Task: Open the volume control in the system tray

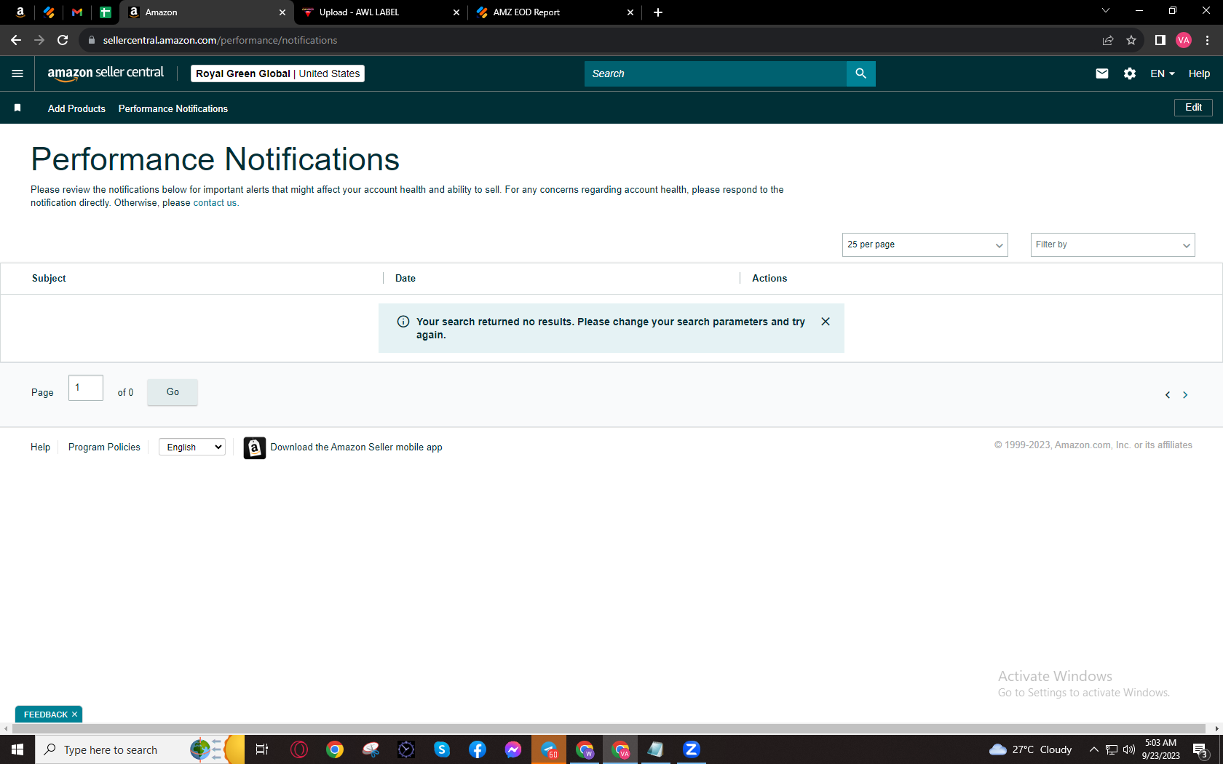Action: 1129,749
